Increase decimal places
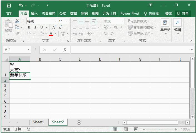 [x=106, y=34]
